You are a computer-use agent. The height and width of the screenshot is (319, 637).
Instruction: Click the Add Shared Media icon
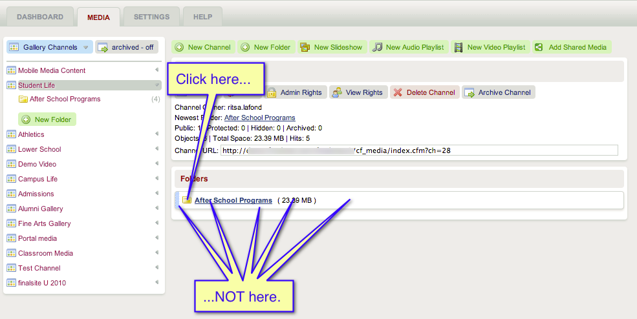541,47
